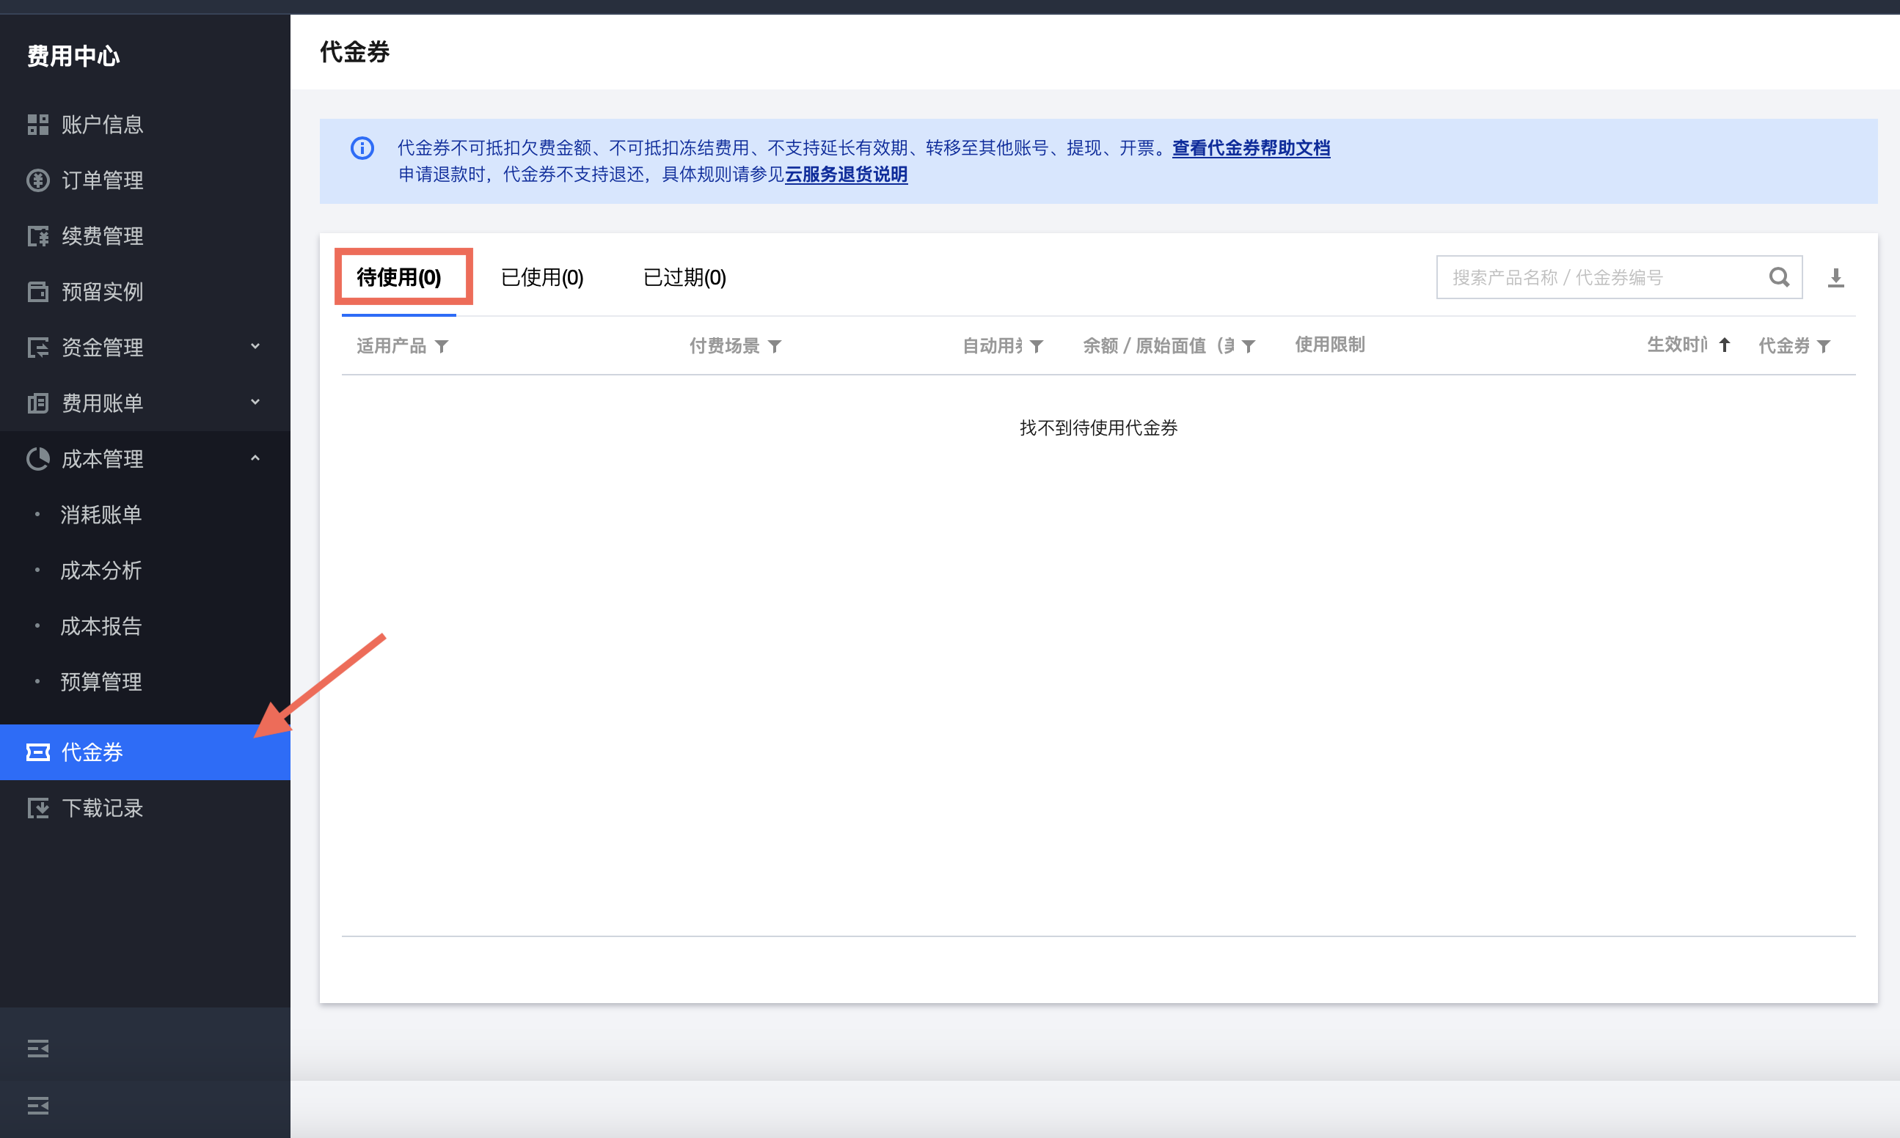Open 云服务退货说明 link
Viewport: 1900px width, 1138px height.
(x=845, y=175)
